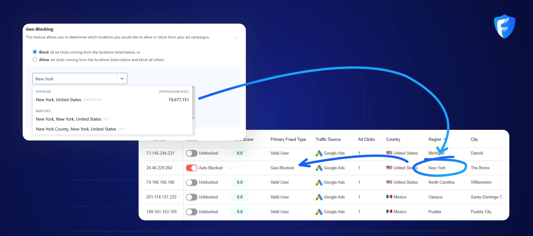Click Google Ads icon in the Bronx row
533x236 pixels.
click(319, 168)
